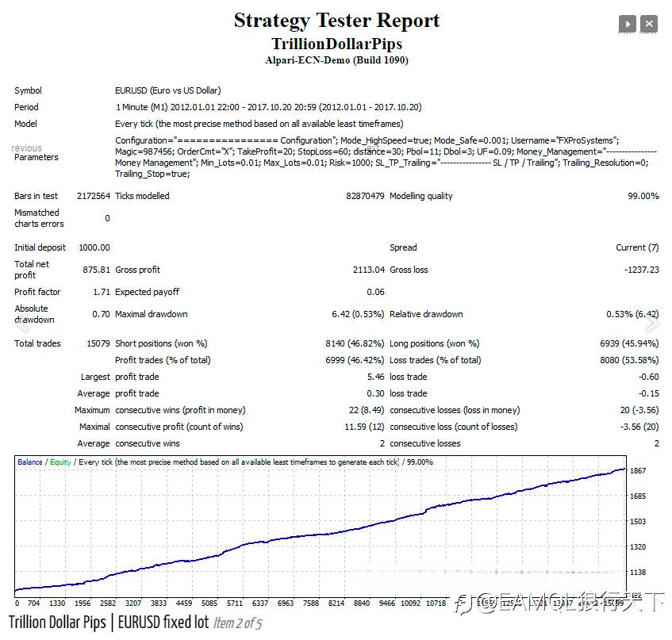Screen dimensions: 672x640
Task: Click Mismatched charts errors value 0
Action: 108,218
